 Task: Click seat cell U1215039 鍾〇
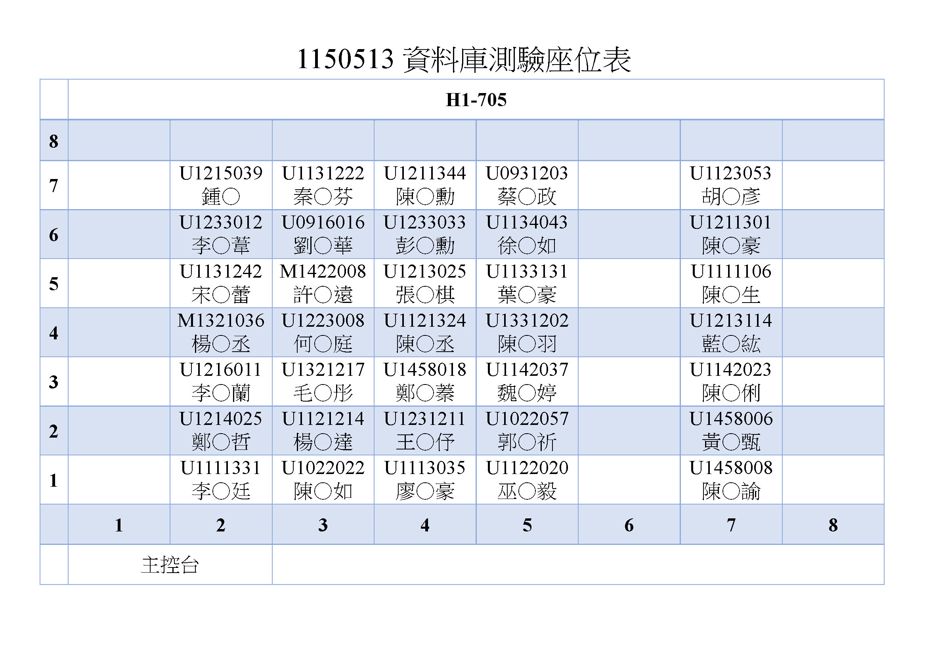click(221, 185)
